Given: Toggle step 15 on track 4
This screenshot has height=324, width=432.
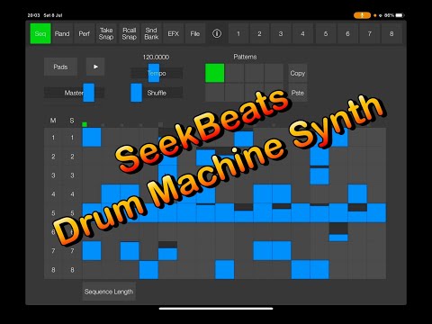Looking at the screenshot, I should 357,194.
